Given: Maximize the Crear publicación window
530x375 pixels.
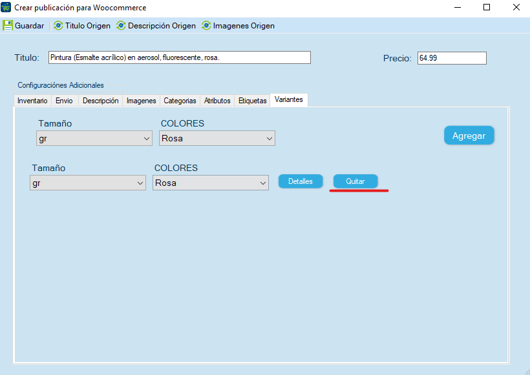Looking at the screenshot, I should pyautogui.click(x=487, y=8).
